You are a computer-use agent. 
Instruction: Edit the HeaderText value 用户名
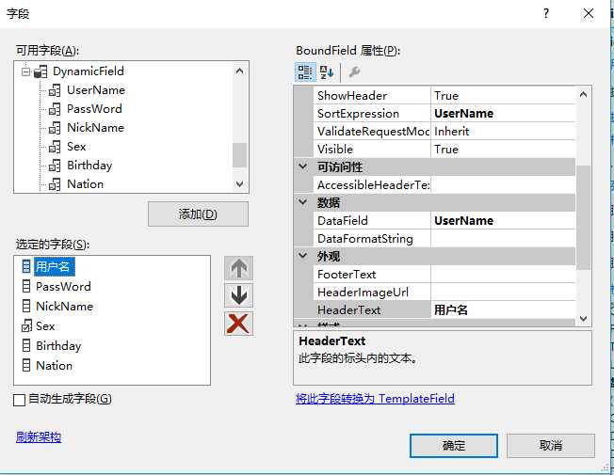(x=503, y=310)
